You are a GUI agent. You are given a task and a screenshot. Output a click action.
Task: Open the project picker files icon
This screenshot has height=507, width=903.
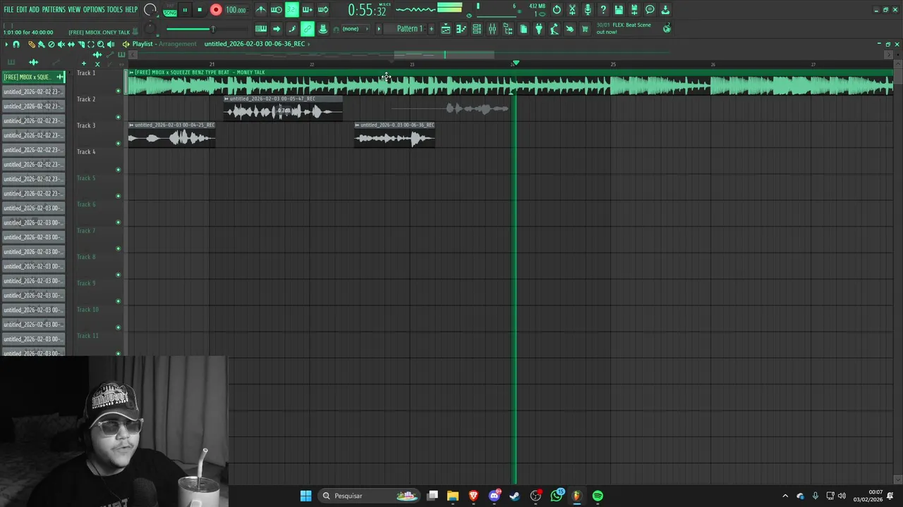(x=523, y=29)
